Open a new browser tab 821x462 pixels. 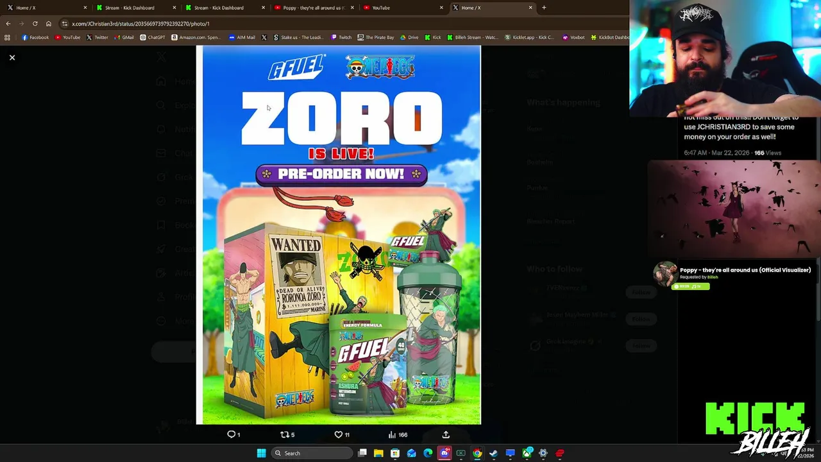point(544,8)
